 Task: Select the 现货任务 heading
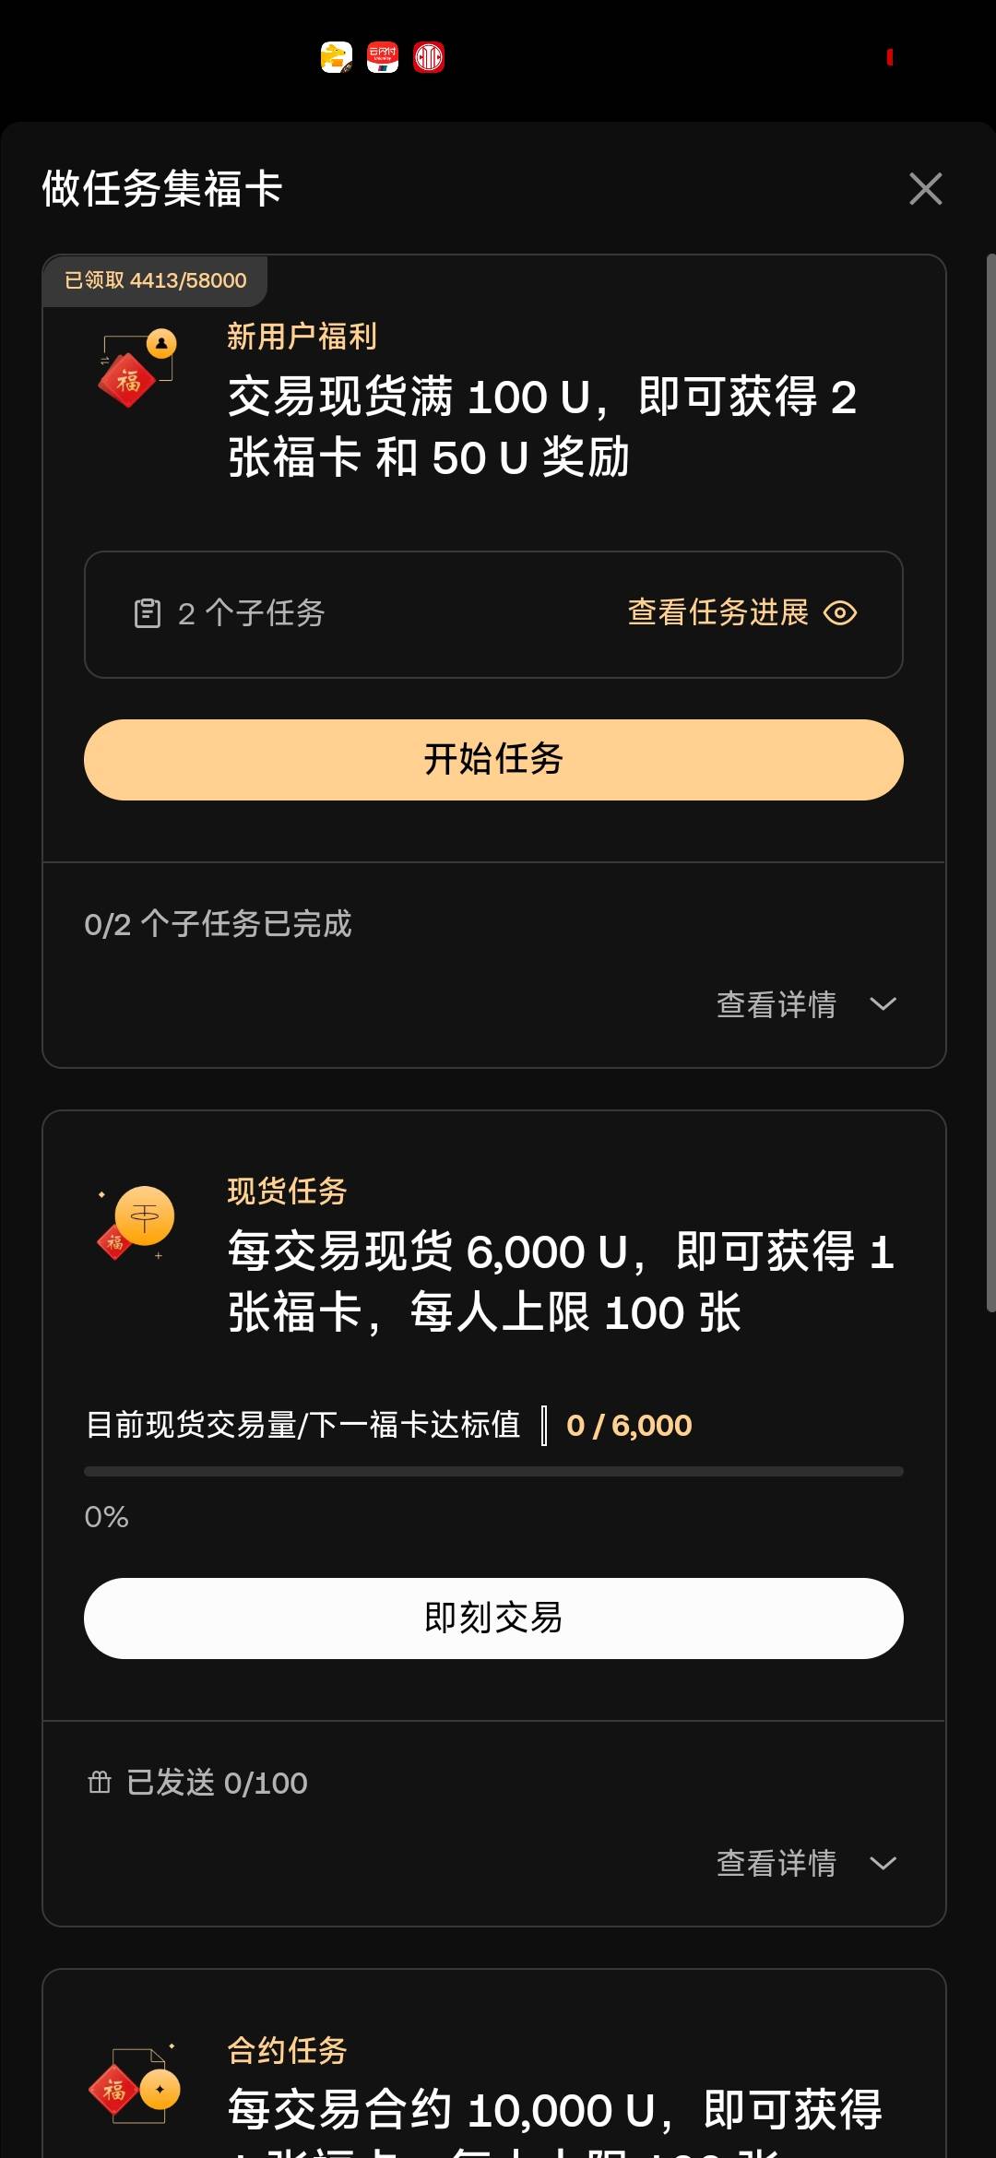tap(287, 1191)
